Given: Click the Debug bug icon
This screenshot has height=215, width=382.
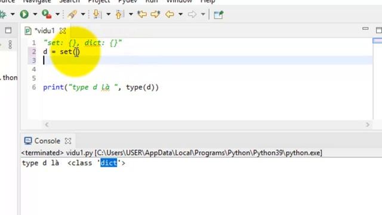Looking at the screenshot, I should click(x=3, y=14).
